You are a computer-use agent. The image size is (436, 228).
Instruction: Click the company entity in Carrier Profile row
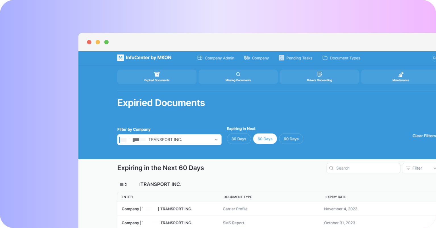pos(157,209)
